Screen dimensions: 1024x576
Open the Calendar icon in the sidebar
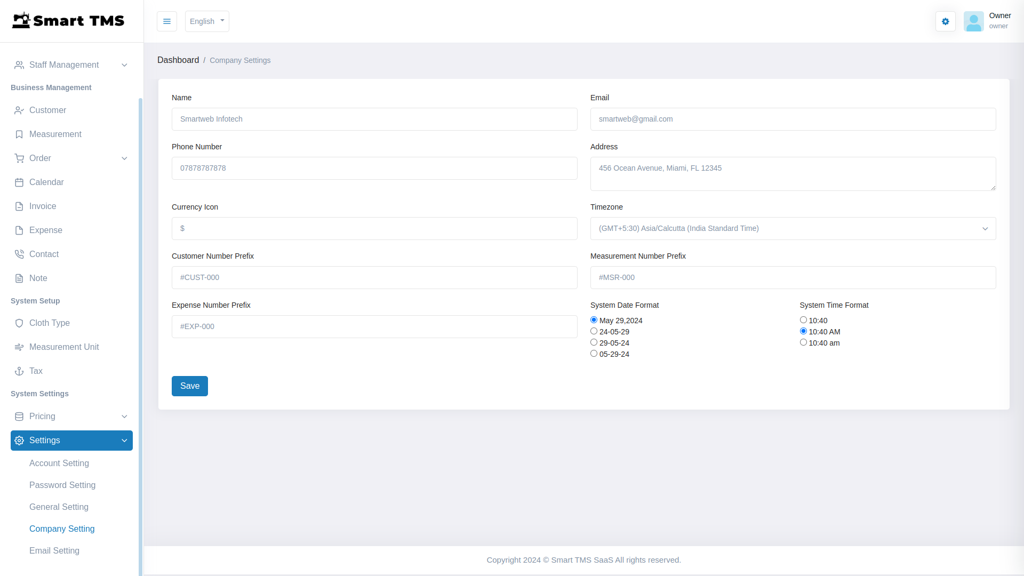(x=19, y=182)
